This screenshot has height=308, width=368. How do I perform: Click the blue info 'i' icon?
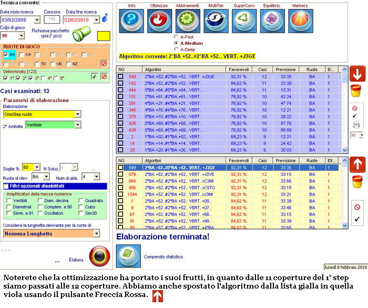click(x=105, y=18)
